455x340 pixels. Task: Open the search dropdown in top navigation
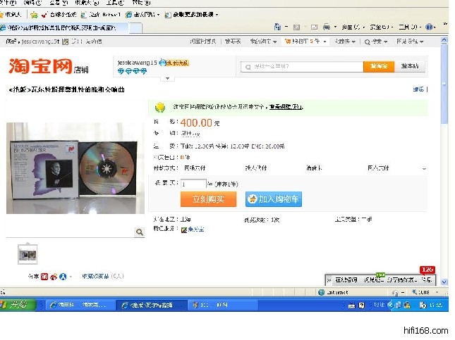(375, 42)
